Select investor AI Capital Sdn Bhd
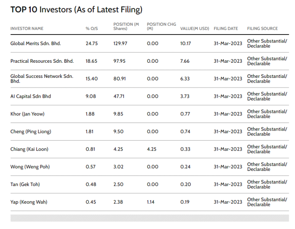The height and width of the screenshot is (229, 295). 30,96
